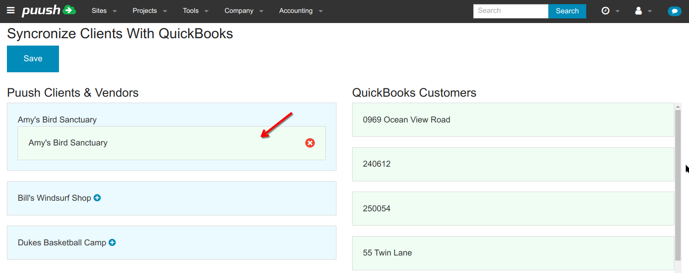The width and height of the screenshot is (689, 273).
Task: Click plus icon beside Dukes Basketball Camp
Action: pyautogui.click(x=112, y=243)
